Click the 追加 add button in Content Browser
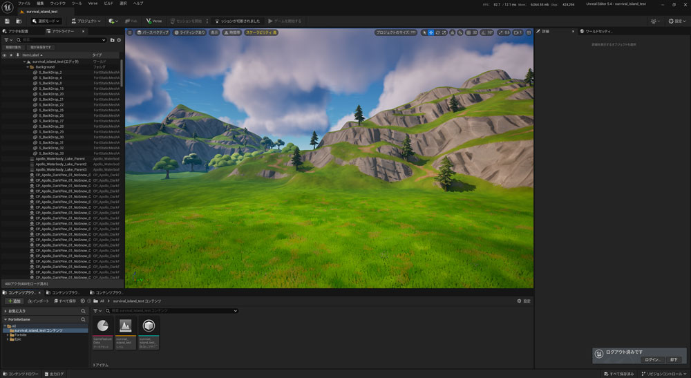This screenshot has height=378, width=691. (x=14, y=301)
